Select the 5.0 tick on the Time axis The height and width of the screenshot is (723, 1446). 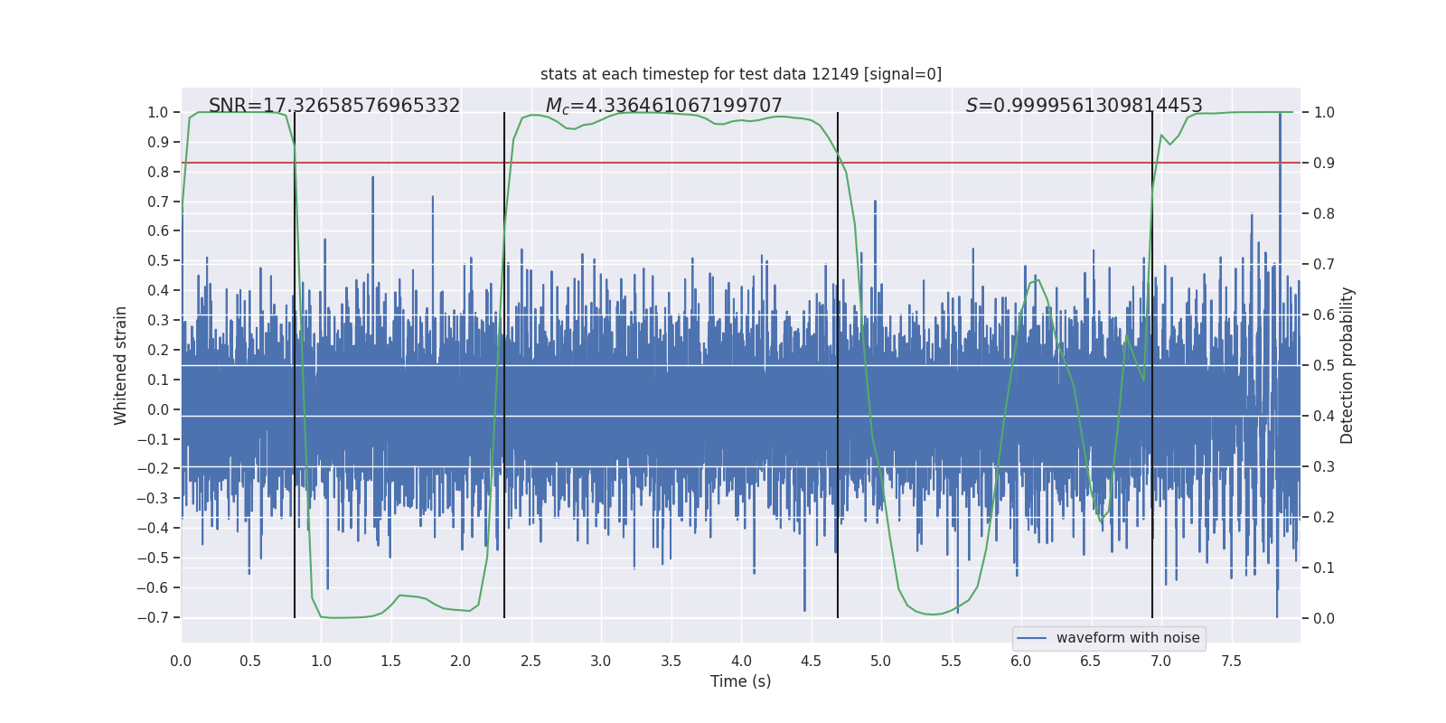click(x=881, y=661)
